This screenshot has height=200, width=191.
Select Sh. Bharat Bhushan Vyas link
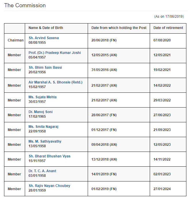(x=50, y=156)
